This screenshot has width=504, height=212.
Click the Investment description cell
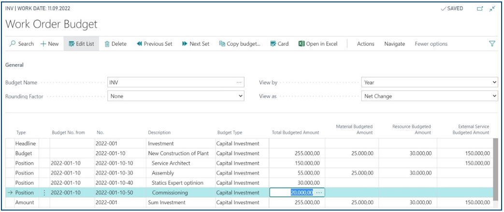[x=181, y=144]
